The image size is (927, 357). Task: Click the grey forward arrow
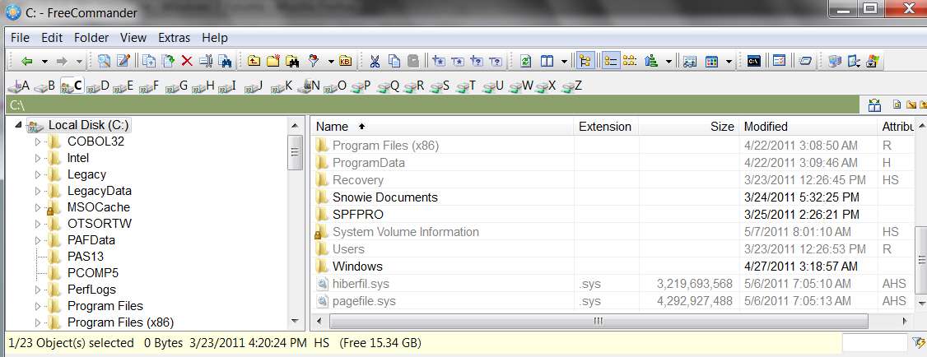pos(62,61)
